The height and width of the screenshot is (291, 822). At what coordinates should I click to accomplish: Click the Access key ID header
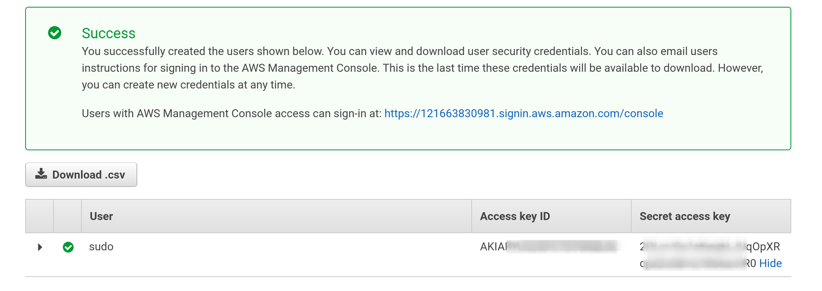coord(515,216)
